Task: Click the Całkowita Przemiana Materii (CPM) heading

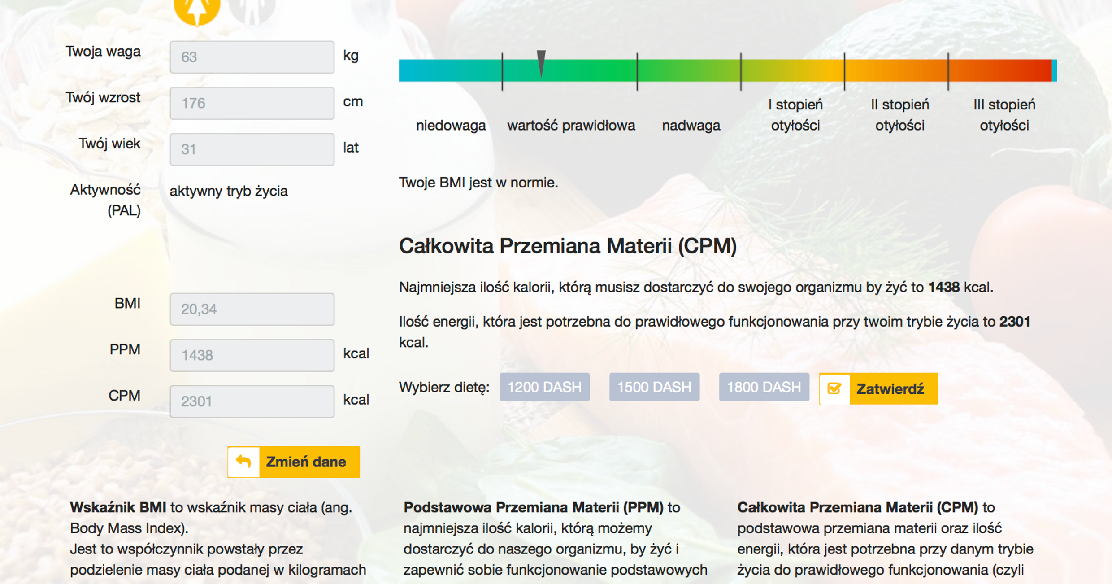Action: pyautogui.click(x=568, y=246)
